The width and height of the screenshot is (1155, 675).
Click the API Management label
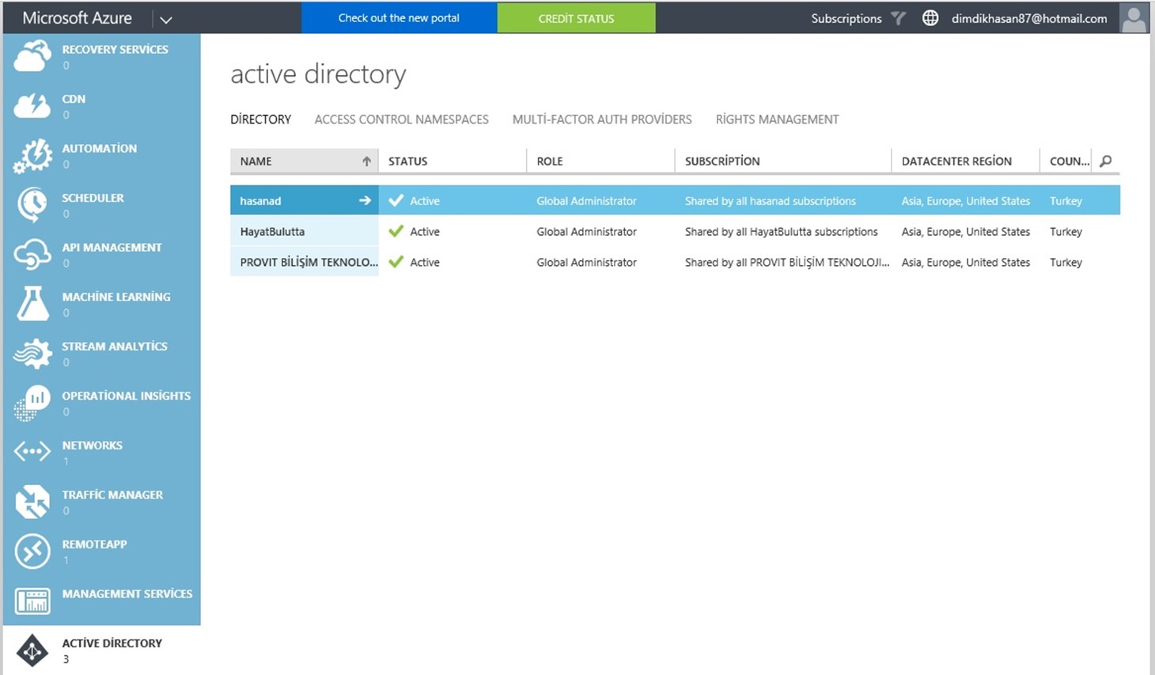coord(112,247)
